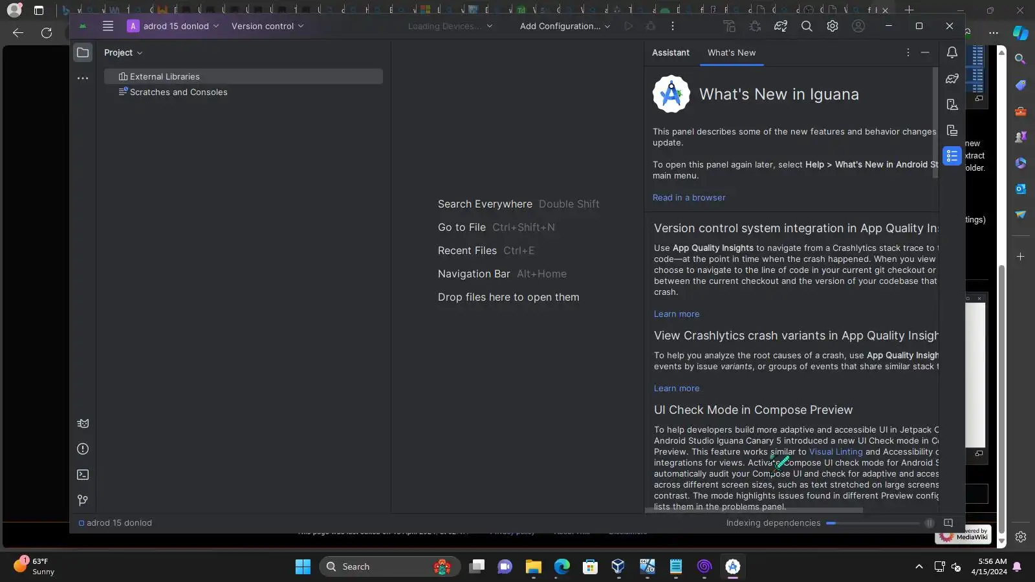Open the Device Manager tool window
The height and width of the screenshot is (582, 1035).
pos(952,104)
